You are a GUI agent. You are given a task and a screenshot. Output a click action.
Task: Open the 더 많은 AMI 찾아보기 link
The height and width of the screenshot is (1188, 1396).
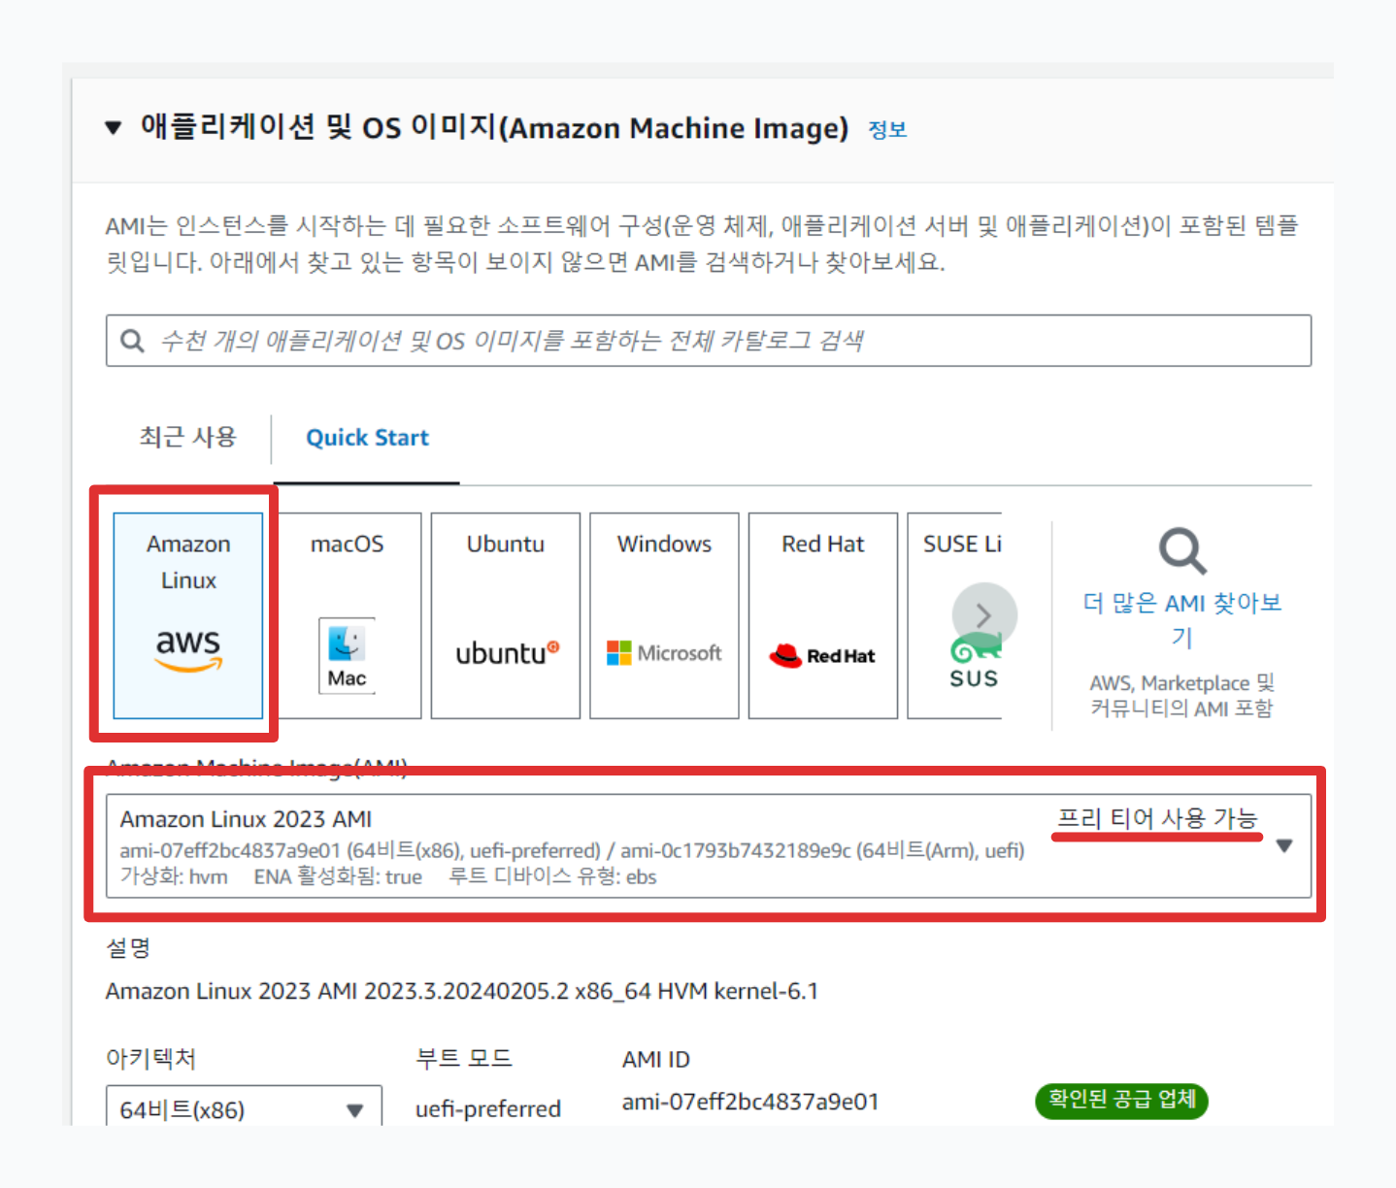click(x=1181, y=620)
